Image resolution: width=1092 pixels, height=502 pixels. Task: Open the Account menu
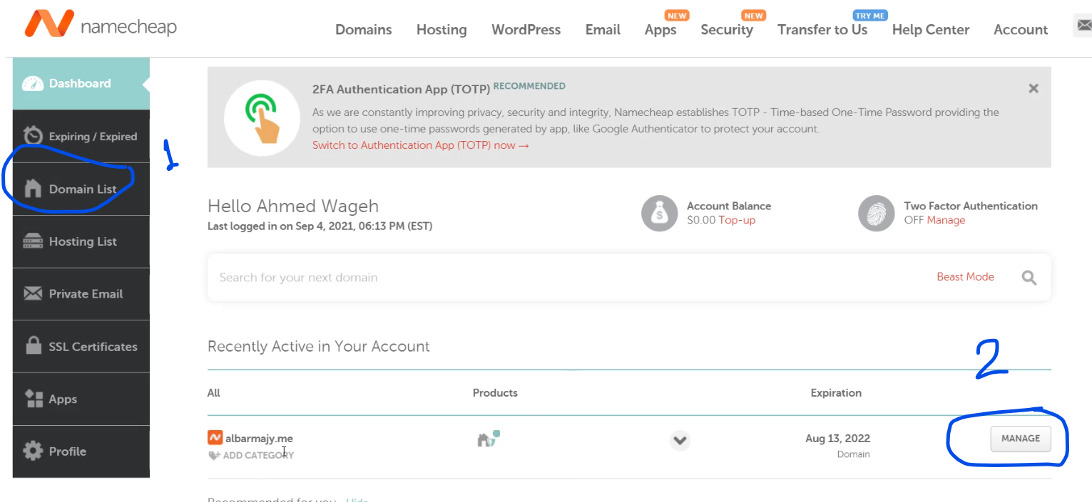(1021, 30)
